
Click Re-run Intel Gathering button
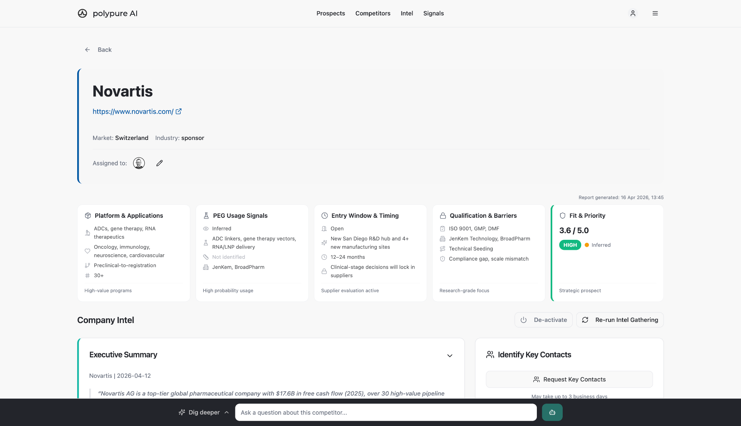click(620, 320)
